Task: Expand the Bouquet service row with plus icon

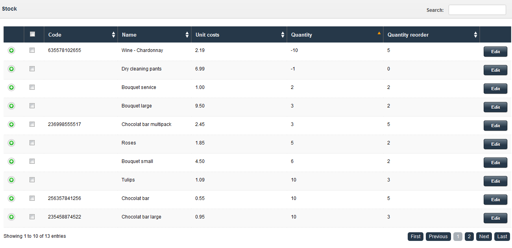Action: click(11, 87)
